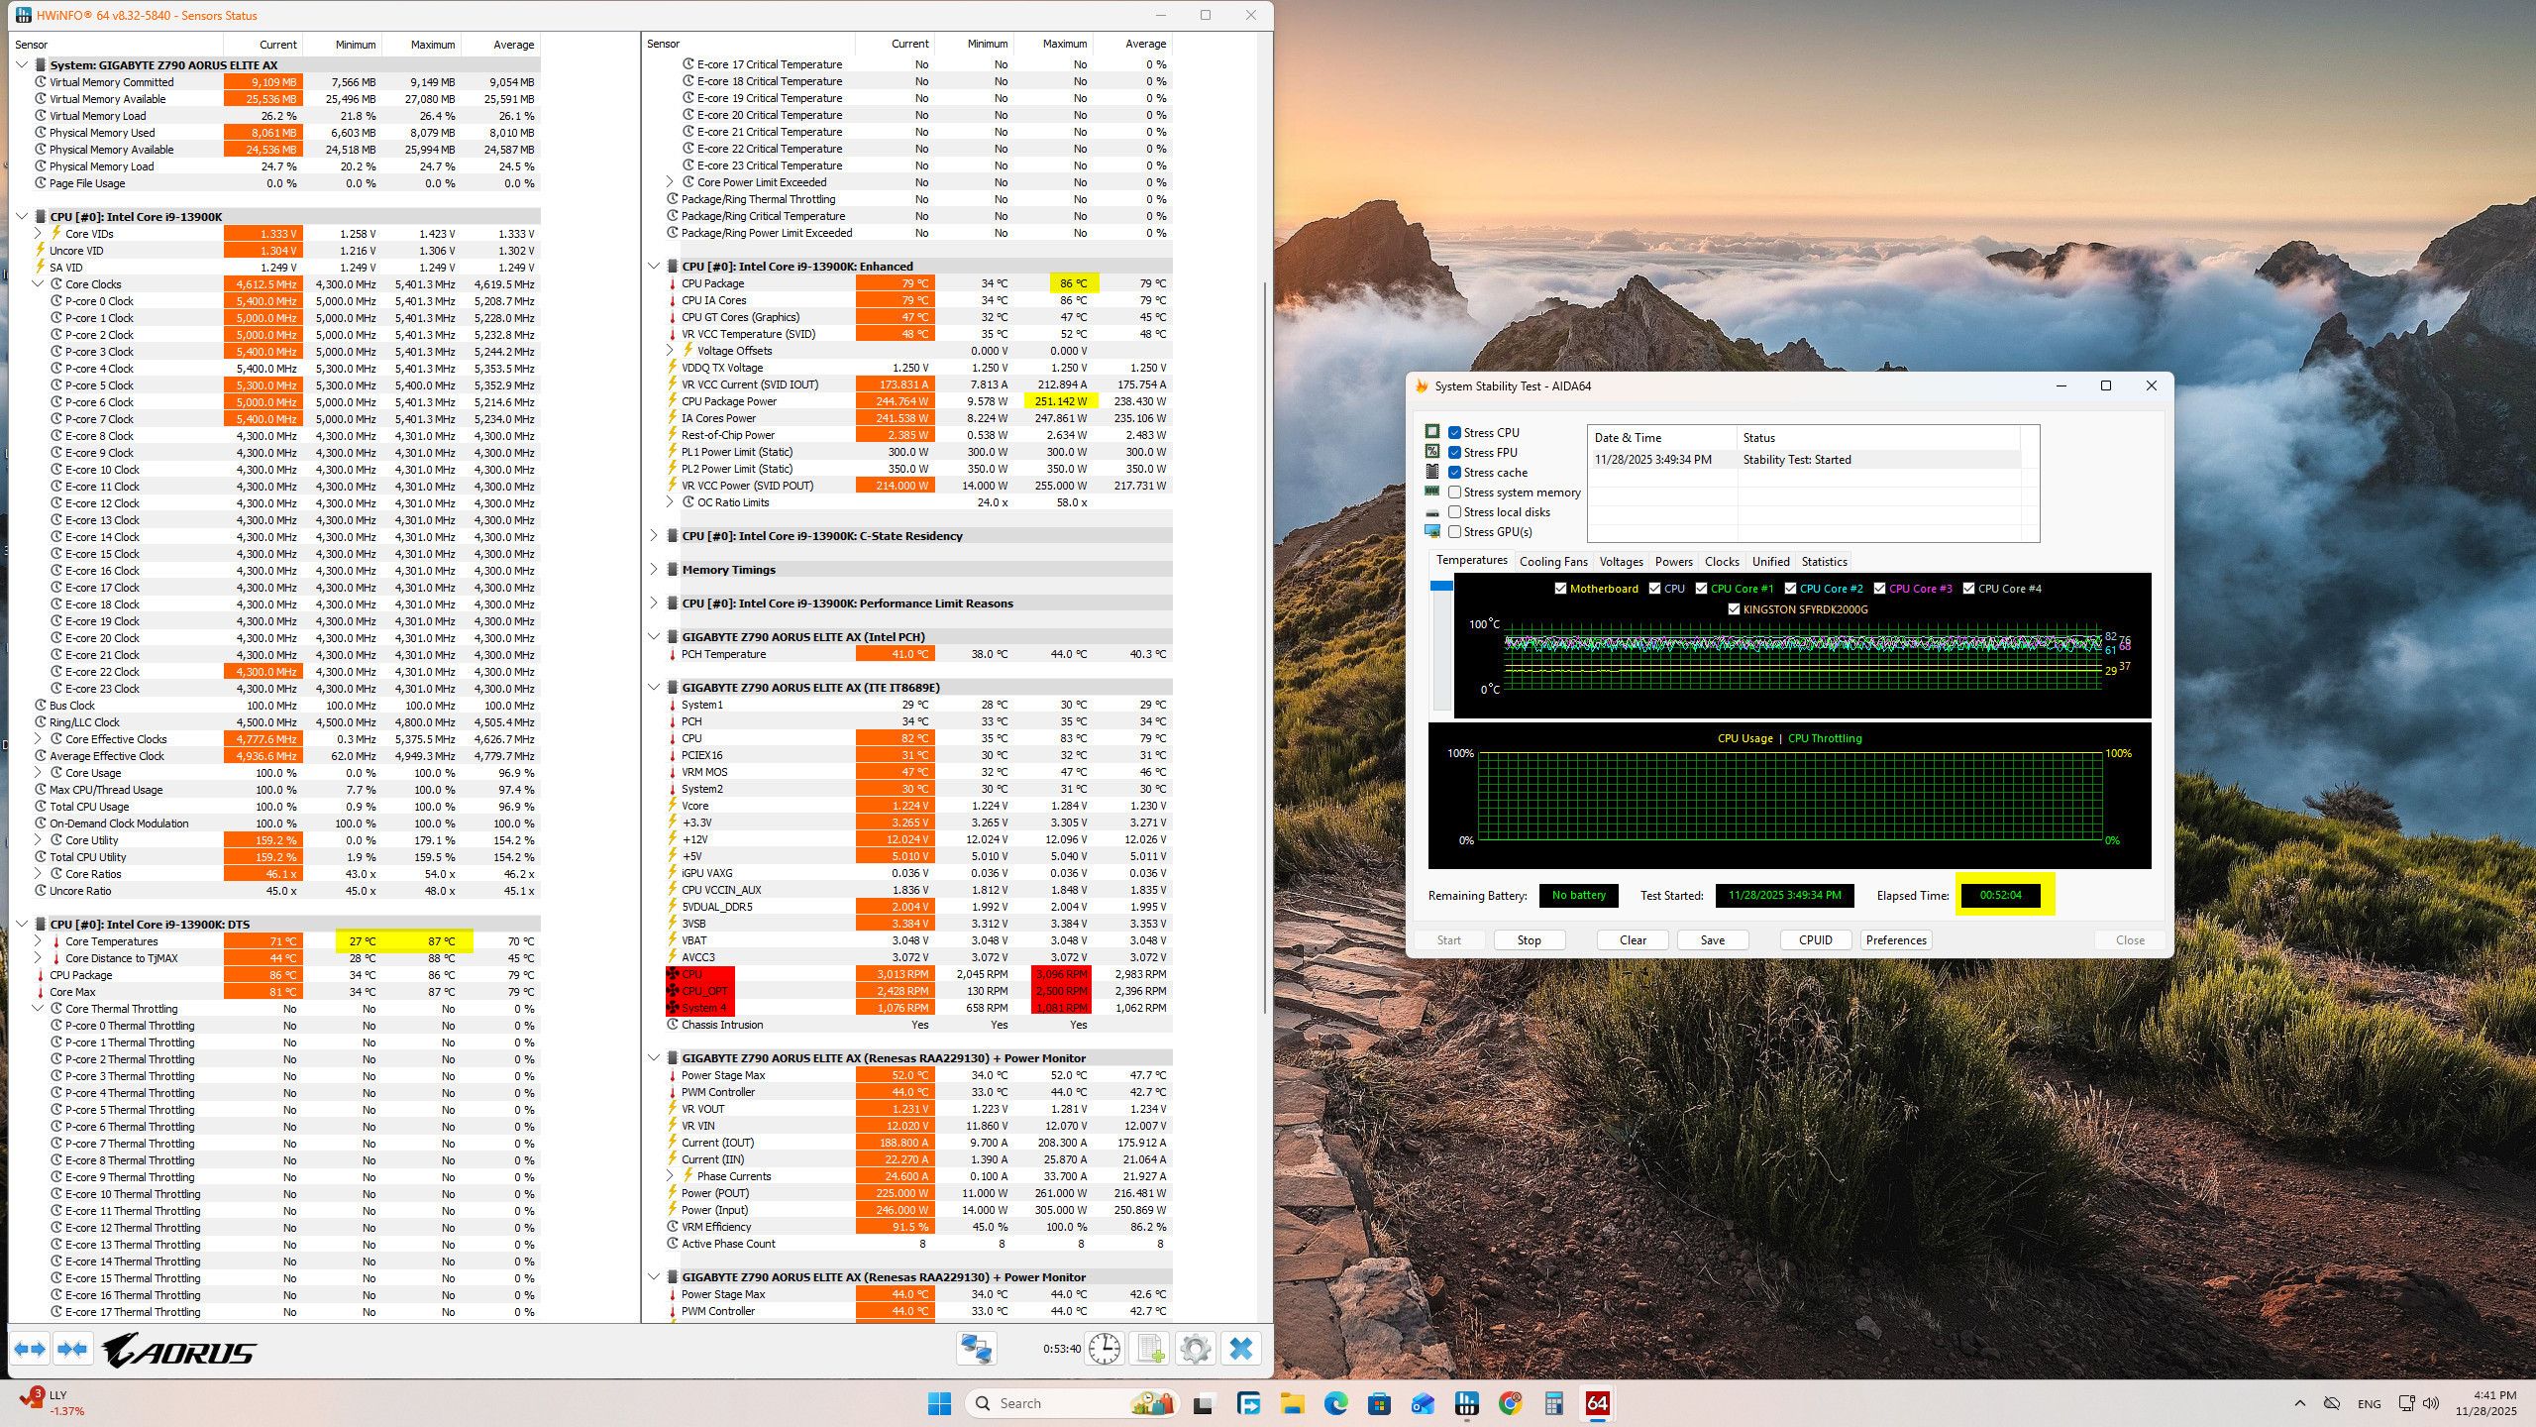Collapse the Core Clocks tree node
This screenshot has width=2536, height=1427.
click(38, 284)
